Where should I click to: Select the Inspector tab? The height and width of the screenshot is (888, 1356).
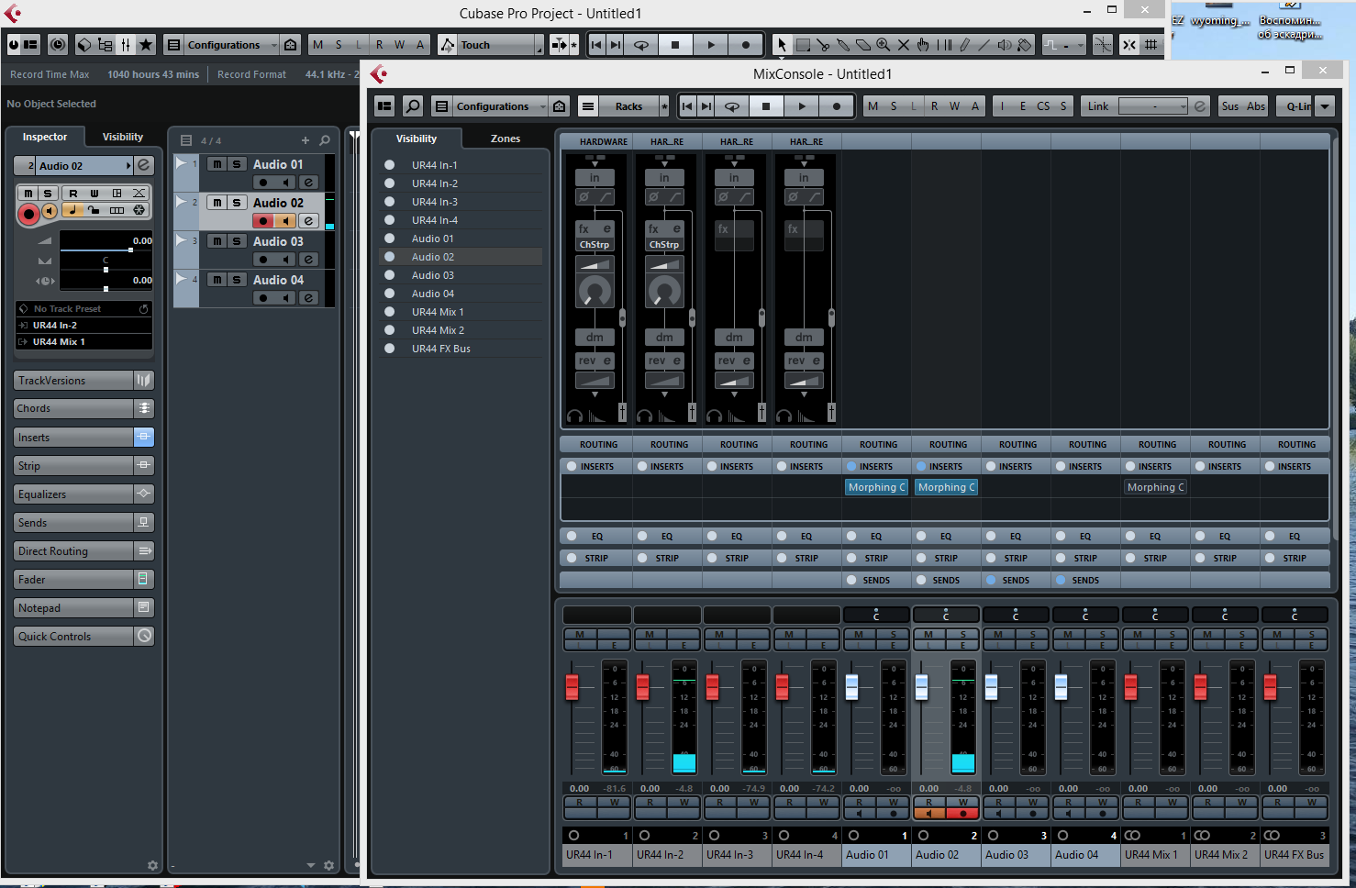(x=45, y=137)
